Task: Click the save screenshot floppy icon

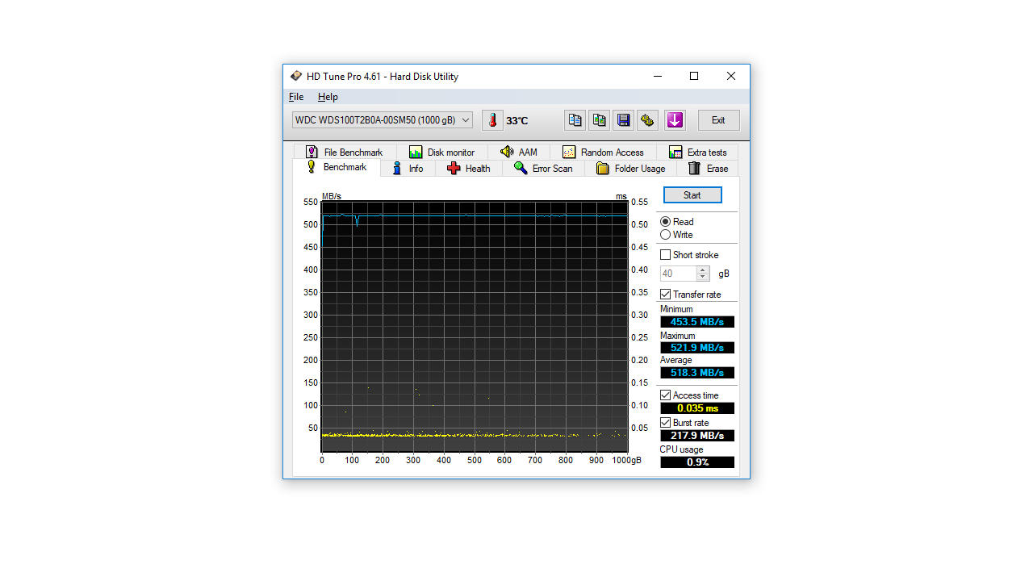Action: click(623, 120)
